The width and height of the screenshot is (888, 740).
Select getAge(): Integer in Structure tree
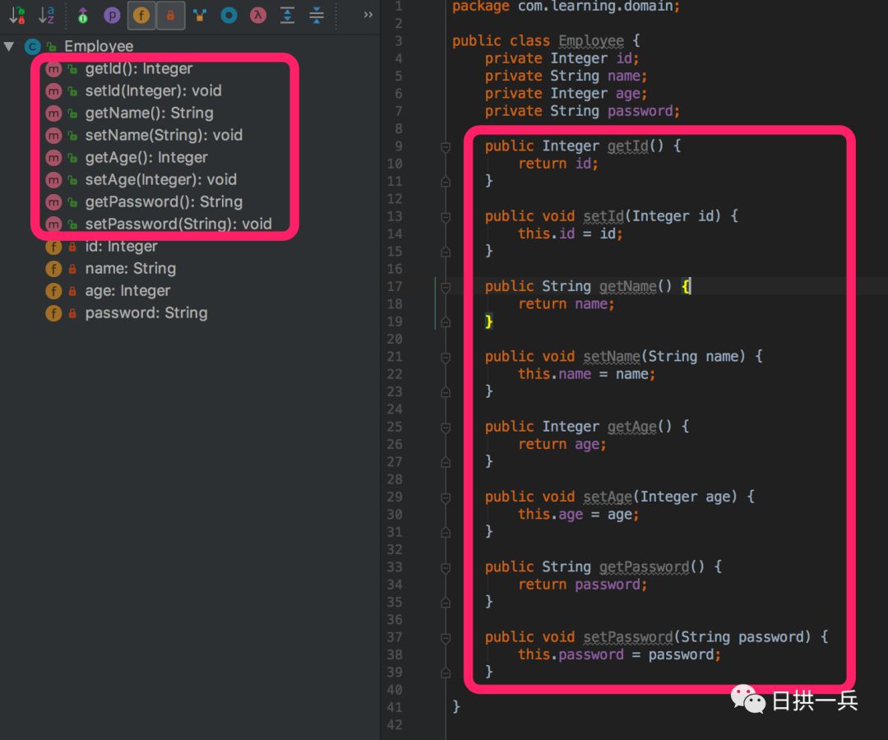[146, 157]
